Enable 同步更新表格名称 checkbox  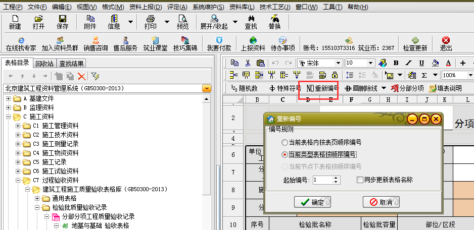point(360,180)
